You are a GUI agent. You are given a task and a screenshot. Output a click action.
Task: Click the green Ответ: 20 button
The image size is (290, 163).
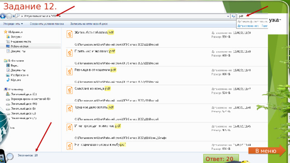221,158
